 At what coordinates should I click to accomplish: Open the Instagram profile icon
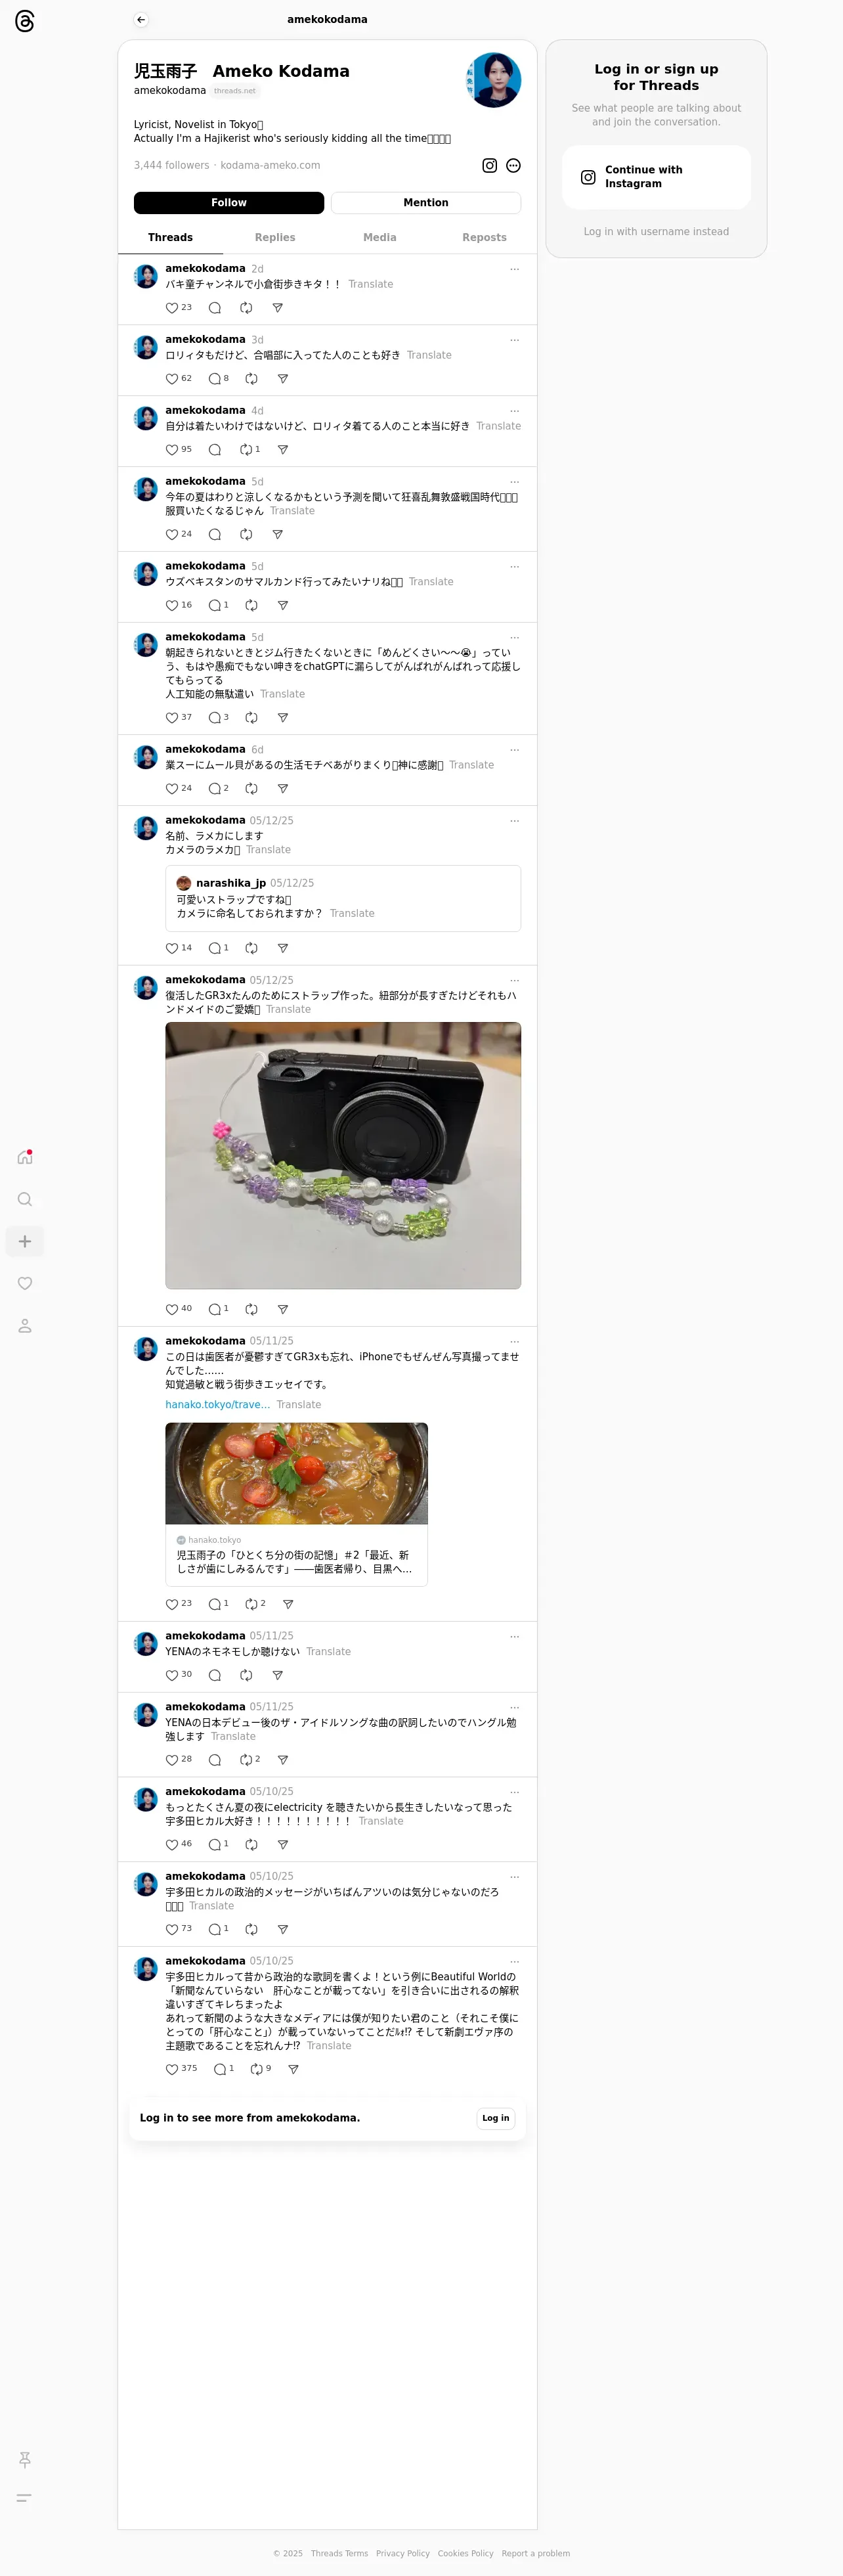(x=490, y=165)
